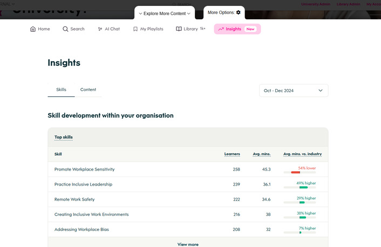Select the Promote Workplace Sensitivity row
Image resolution: width=381 pixels, height=247 pixels.
[188, 170]
